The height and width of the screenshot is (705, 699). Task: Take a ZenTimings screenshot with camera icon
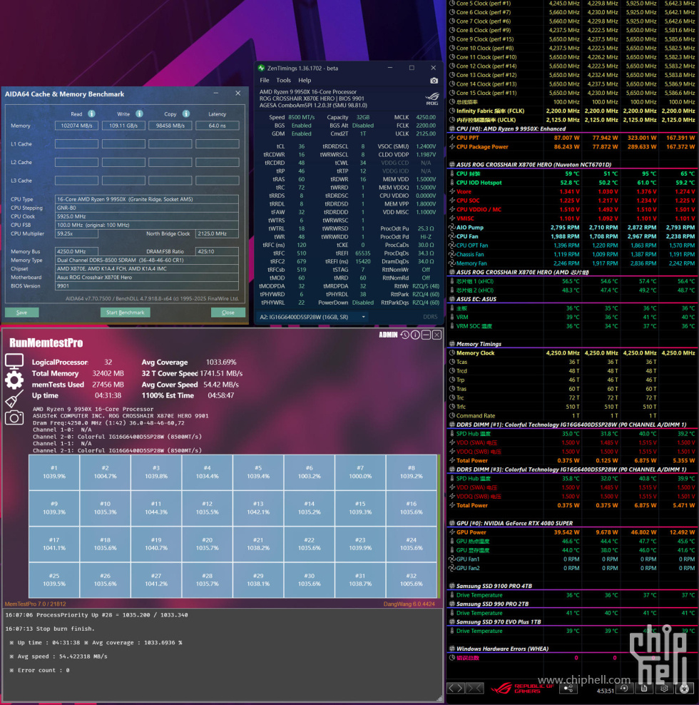[x=434, y=81]
